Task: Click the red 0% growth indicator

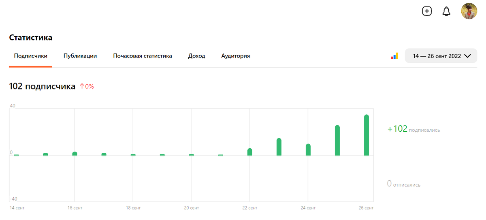Action: coord(87,86)
